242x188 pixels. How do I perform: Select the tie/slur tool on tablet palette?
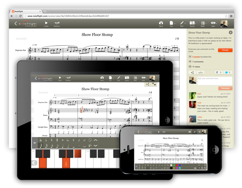(84, 146)
